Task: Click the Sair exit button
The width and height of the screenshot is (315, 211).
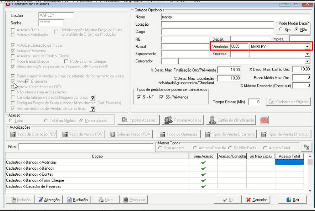Action: pos(293,200)
